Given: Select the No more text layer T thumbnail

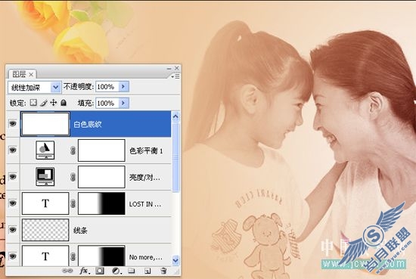Looking at the screenshot, I should pyautogui.click(x=45, y=256).
